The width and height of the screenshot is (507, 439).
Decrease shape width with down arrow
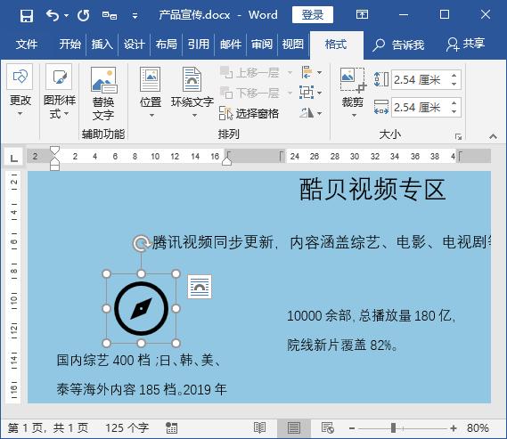(x=454, y=111)
